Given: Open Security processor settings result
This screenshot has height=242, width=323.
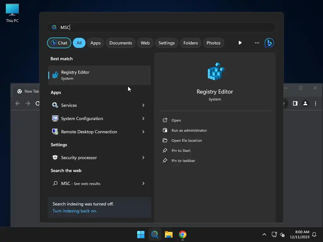Looking at the screenshot, I should (x=99, y=158).
